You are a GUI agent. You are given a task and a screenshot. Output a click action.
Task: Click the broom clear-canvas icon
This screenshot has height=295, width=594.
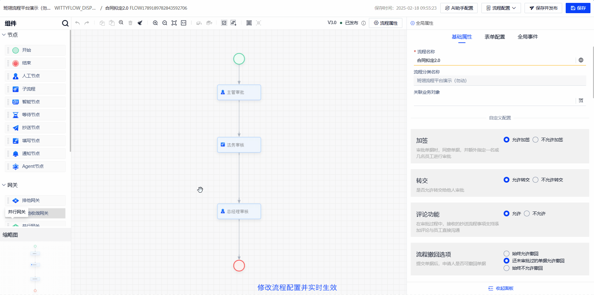(x=140, y=23)
